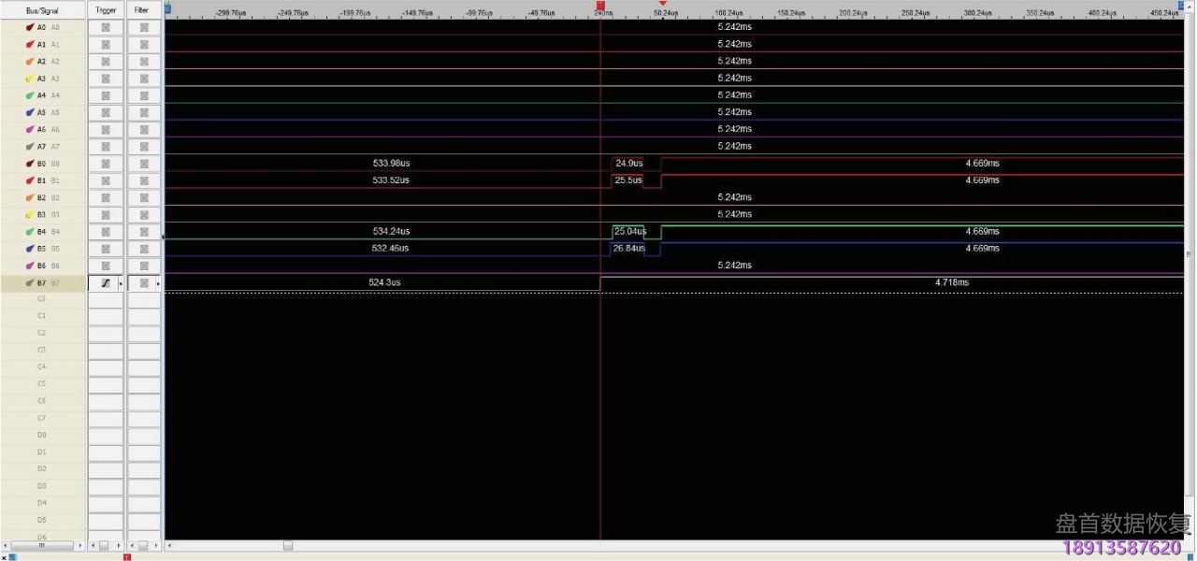Toggle the trigger condition for channel B4
This screenshot has height=561, width=1197.
(106, 231)
